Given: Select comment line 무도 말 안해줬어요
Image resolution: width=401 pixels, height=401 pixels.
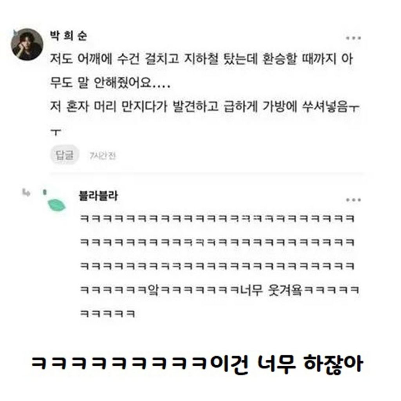Looking at the screenshot, I should point(110,83).
